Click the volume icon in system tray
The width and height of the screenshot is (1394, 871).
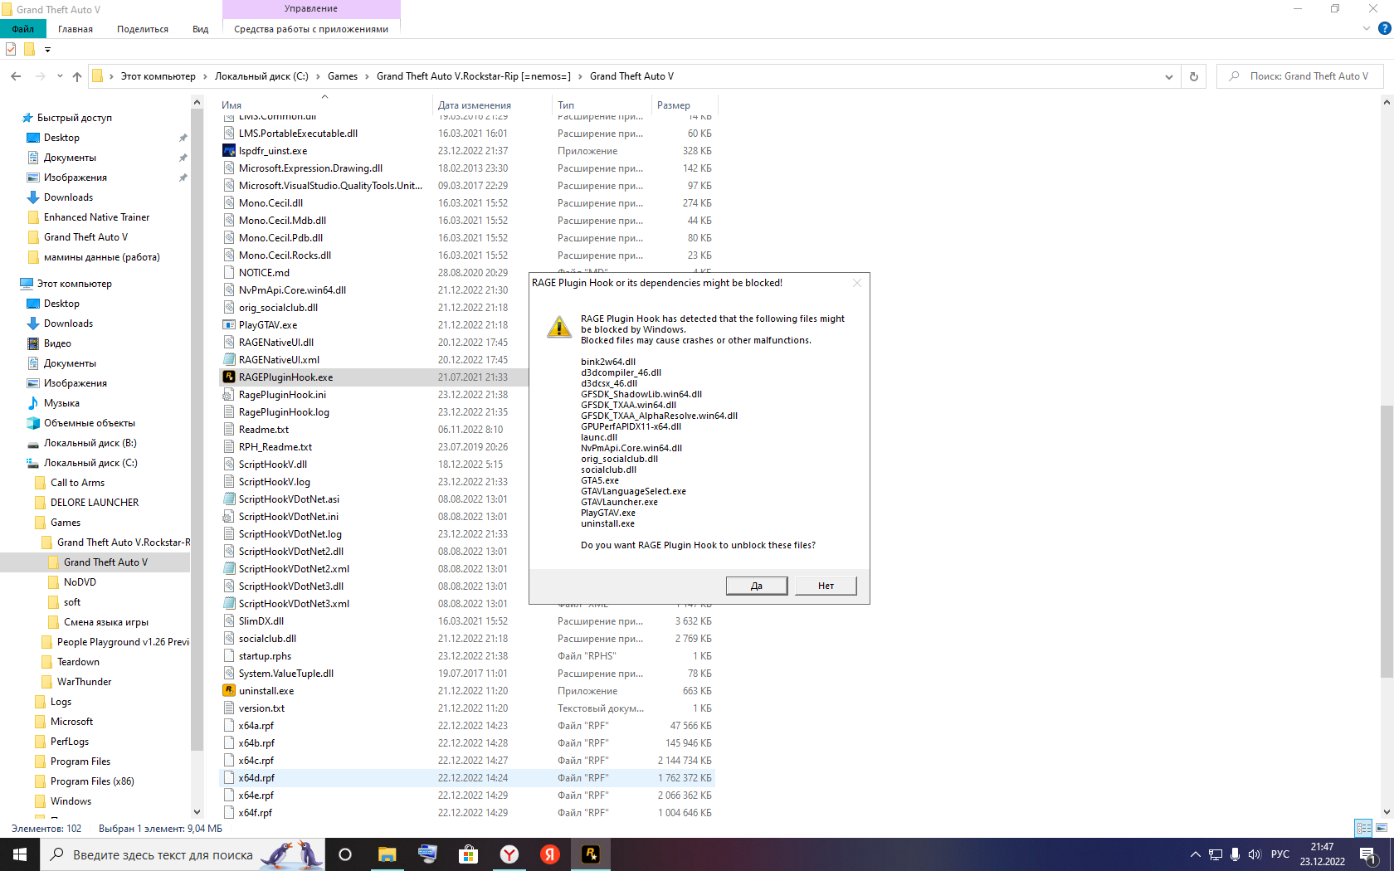pyautogui.click(x=1254, y=854)
